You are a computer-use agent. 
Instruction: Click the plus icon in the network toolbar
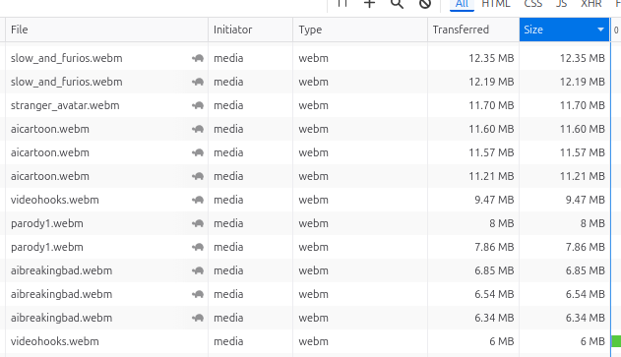tap(369, 4)
